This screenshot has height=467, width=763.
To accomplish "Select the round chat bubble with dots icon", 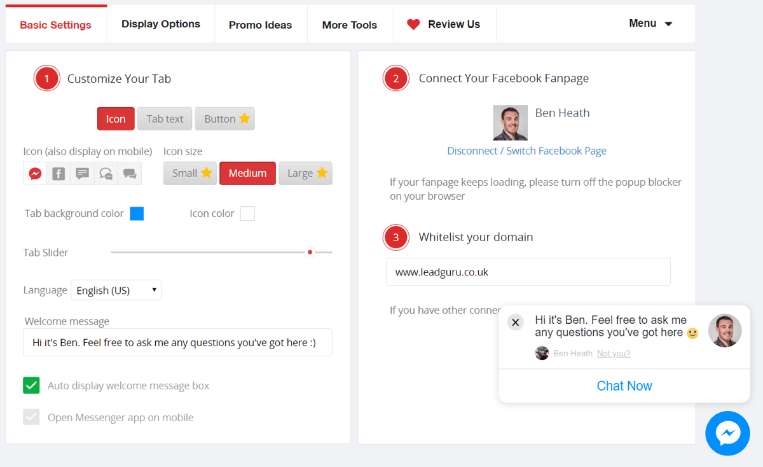I will (106, 173).
